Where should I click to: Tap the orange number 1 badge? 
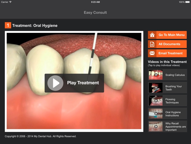coord(8,25)
